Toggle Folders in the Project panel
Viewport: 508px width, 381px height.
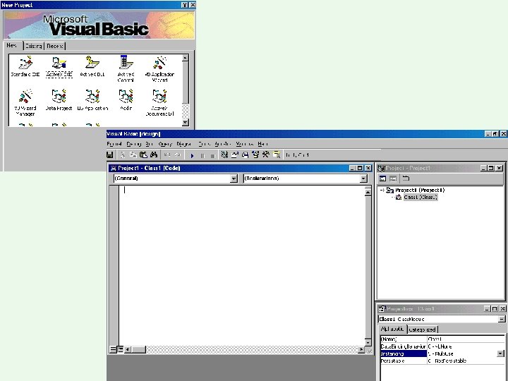406,179
